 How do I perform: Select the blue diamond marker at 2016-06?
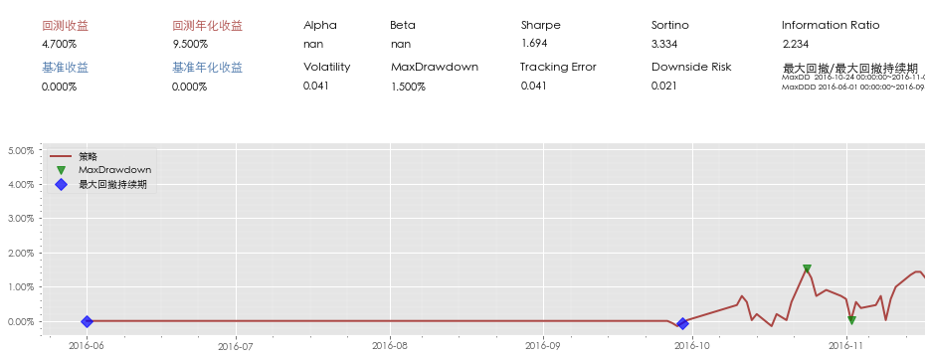point(87,321)
